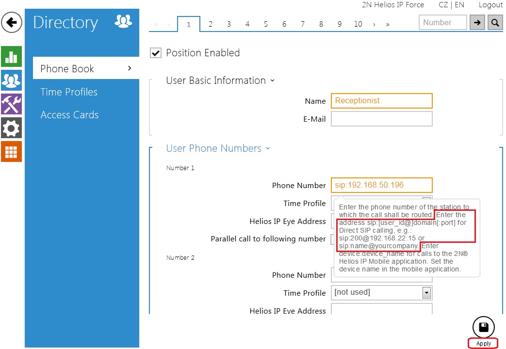Open the blue Directory users icon
506x349 pixels.
[x=11, y=80]
